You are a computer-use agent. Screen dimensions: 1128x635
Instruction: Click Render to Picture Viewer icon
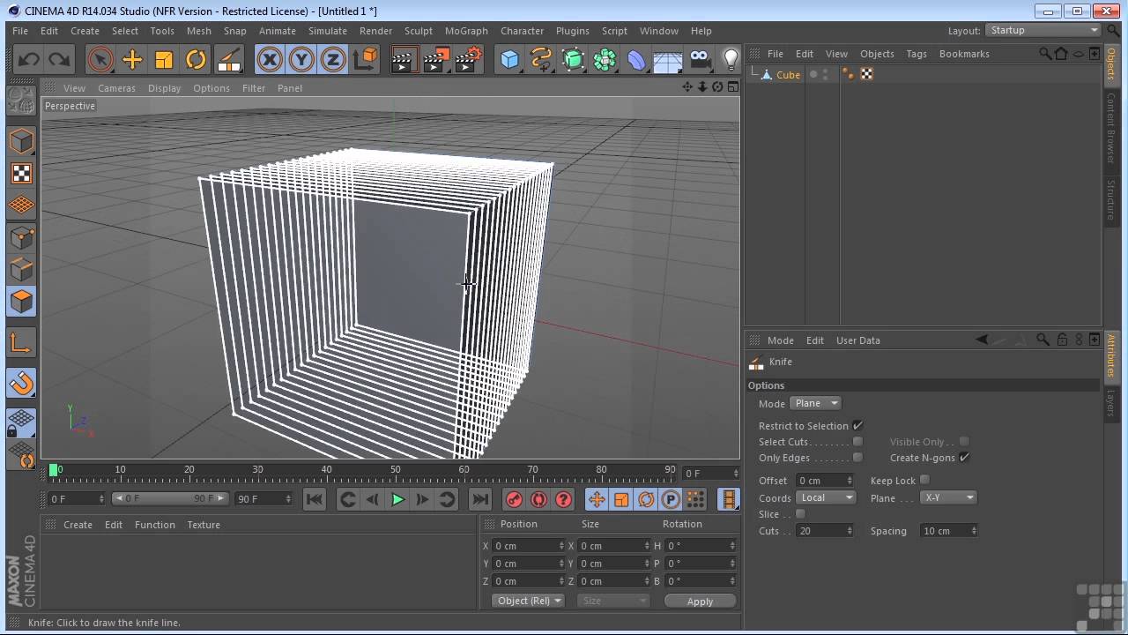[x=436, y=59]
